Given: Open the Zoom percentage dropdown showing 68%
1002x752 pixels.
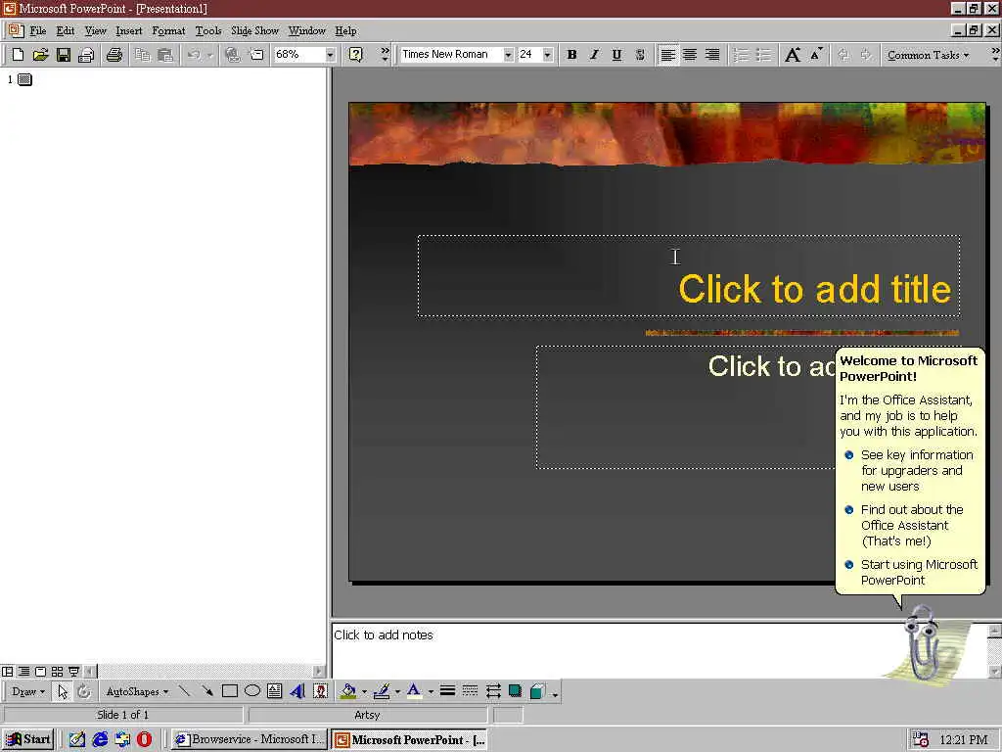Looking at the screenshot, I should [x=331, y=55].
